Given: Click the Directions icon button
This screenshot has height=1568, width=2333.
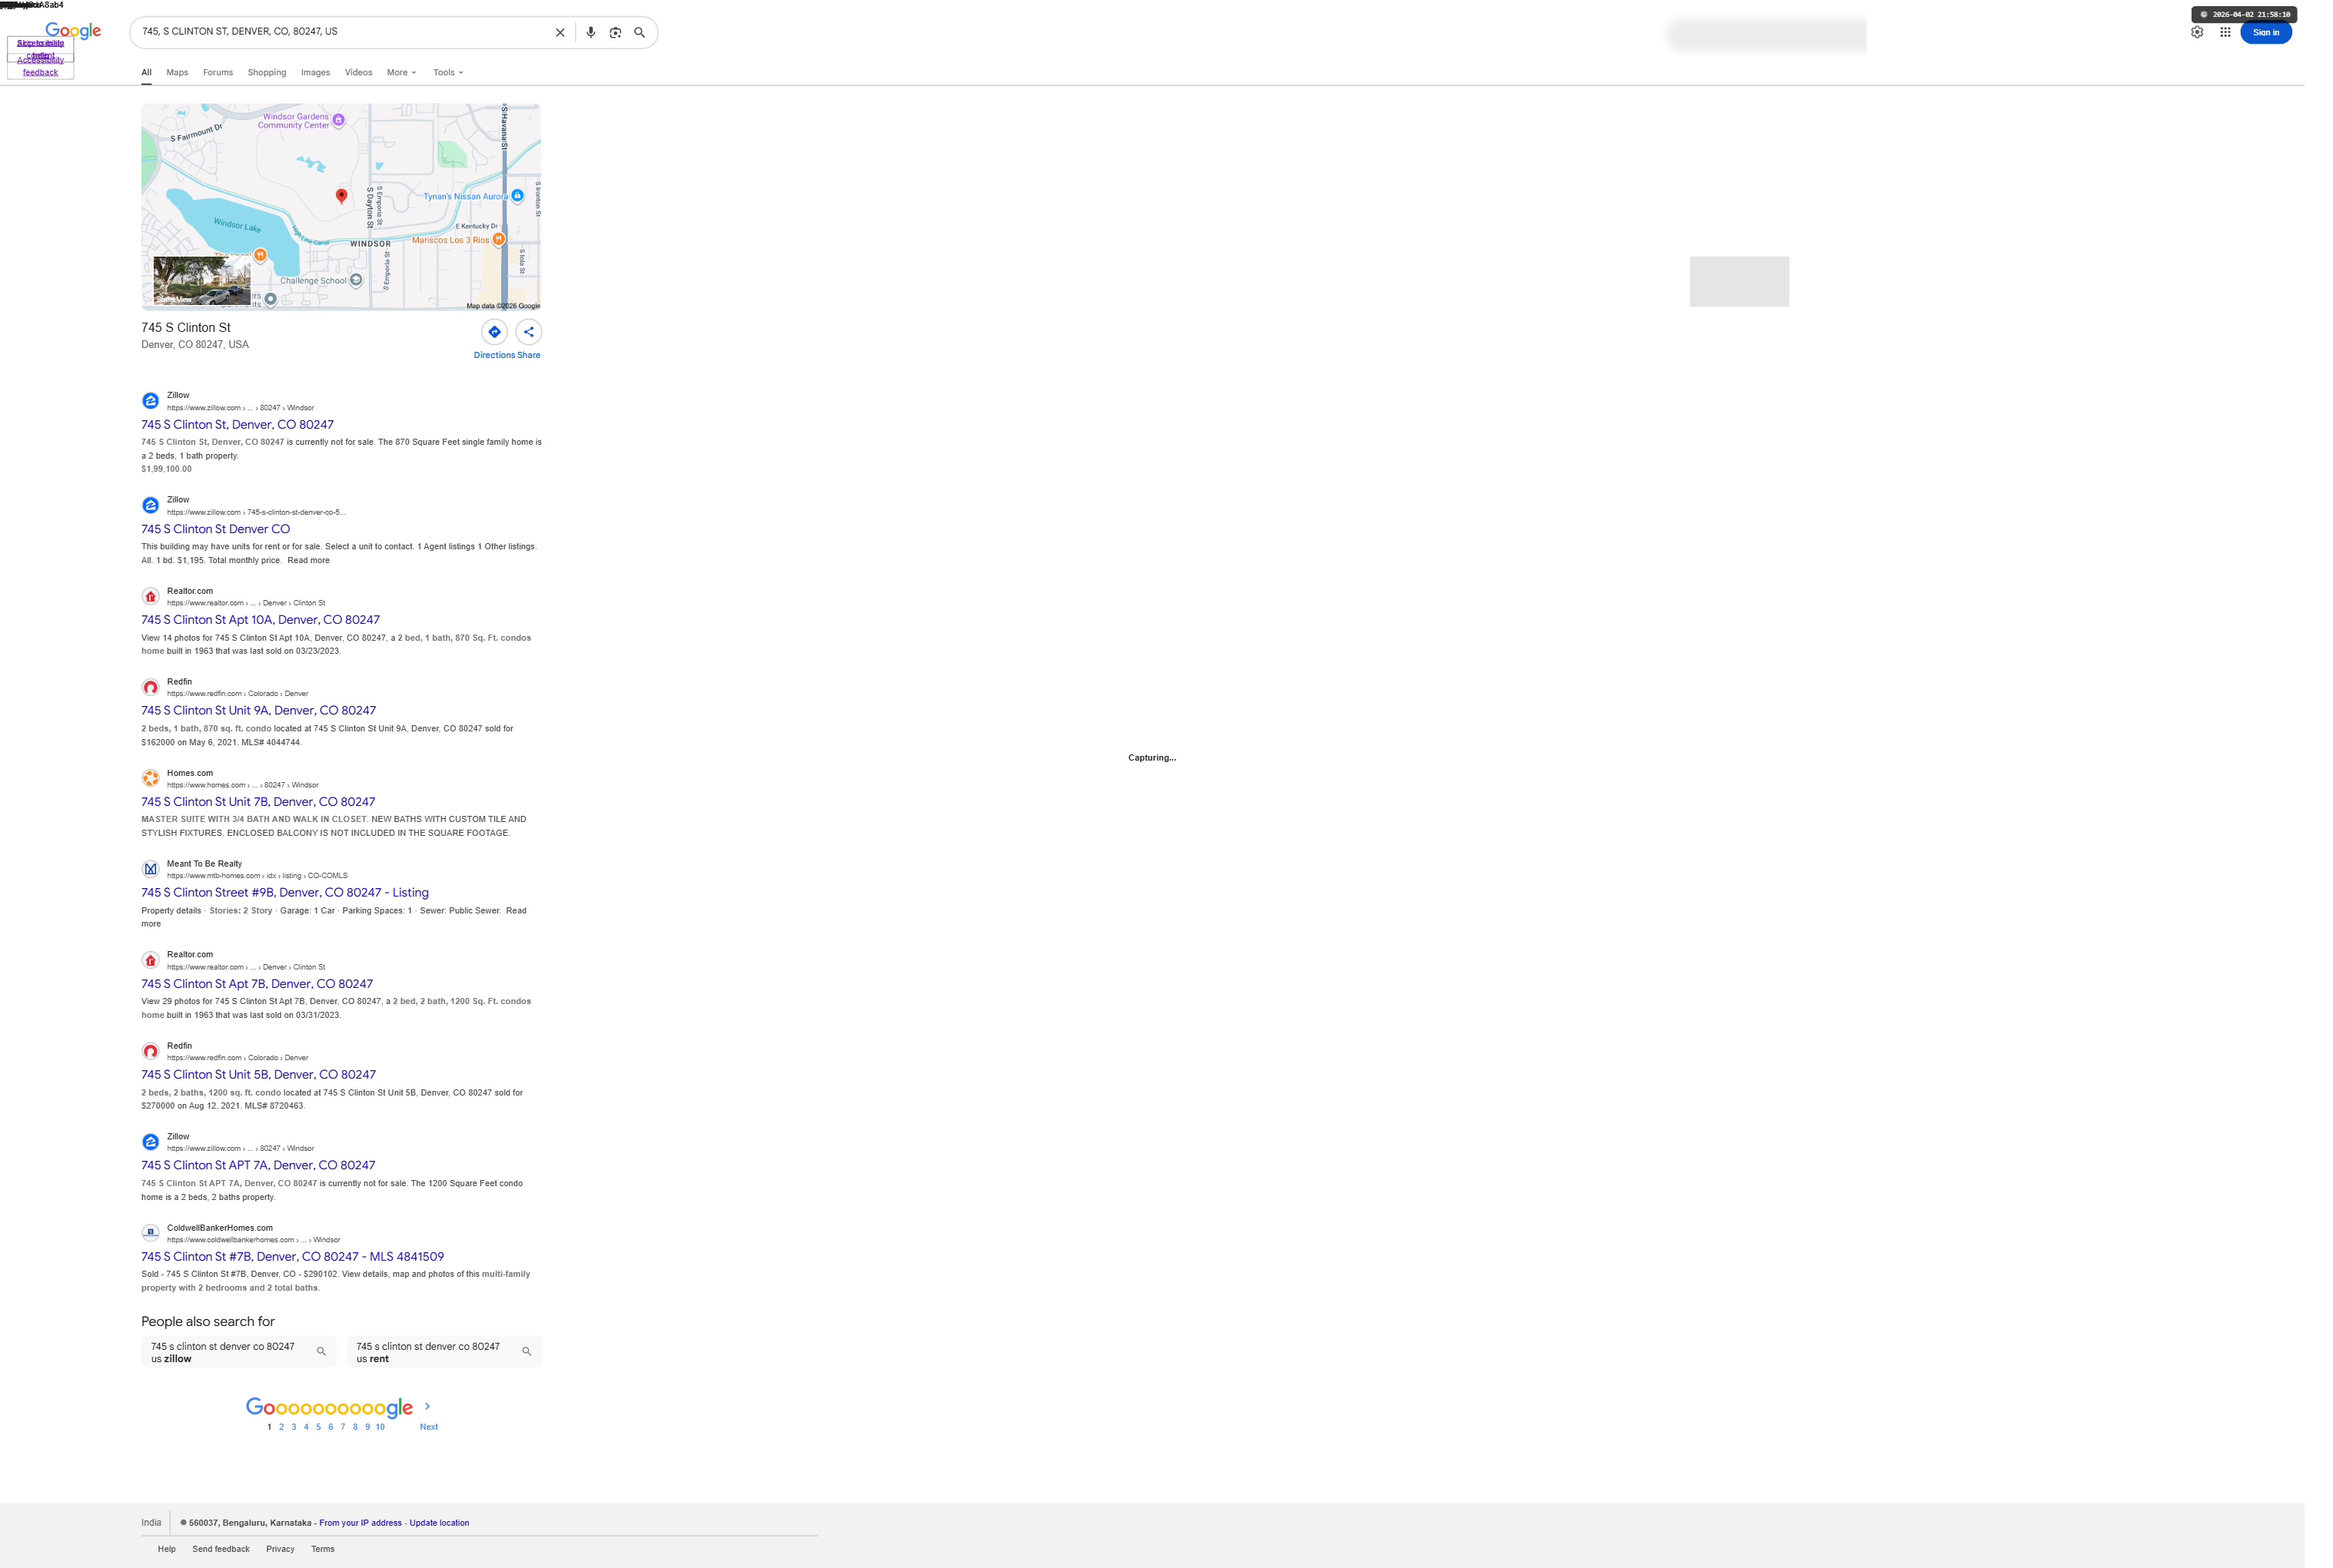Looking at the screenshot, I should (x=494, y=332).
